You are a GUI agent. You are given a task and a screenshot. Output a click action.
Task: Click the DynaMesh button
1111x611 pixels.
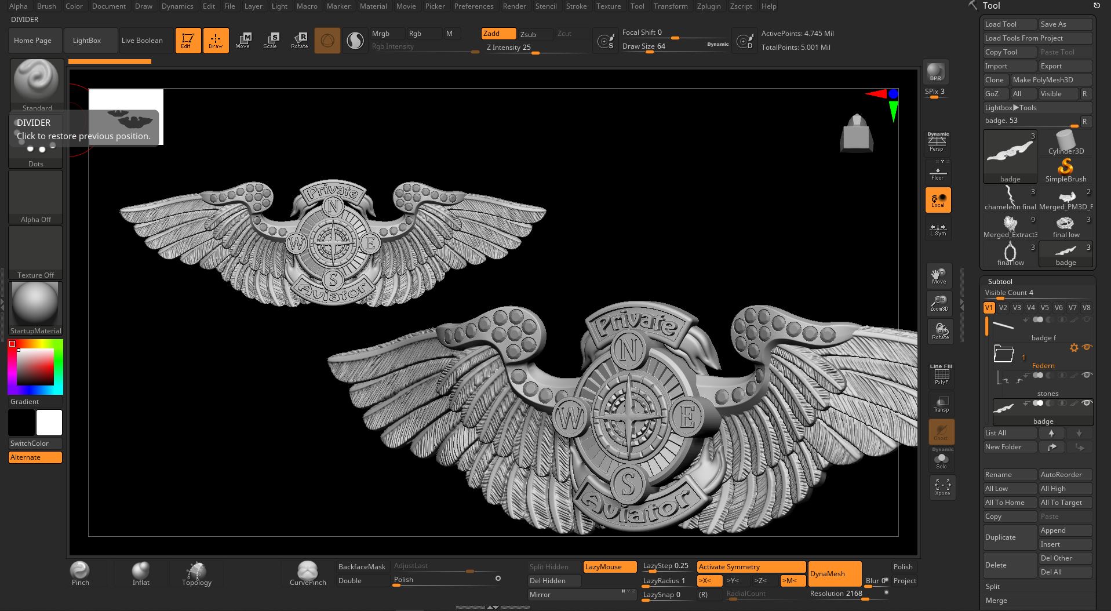pos(835,574)
